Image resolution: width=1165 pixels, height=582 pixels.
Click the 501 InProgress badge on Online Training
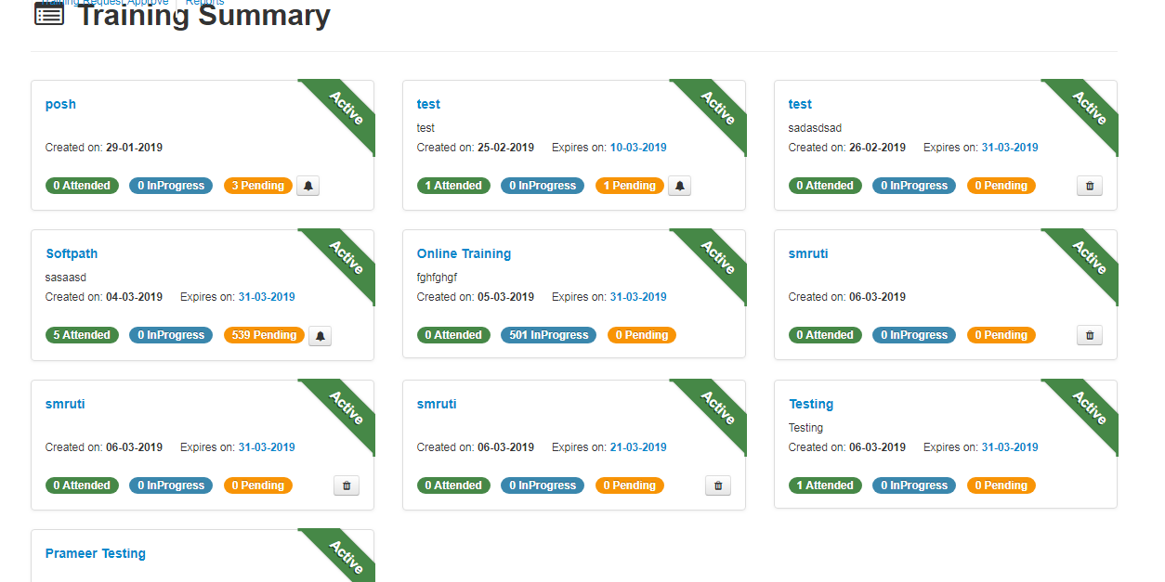click(x=548, y=335)
